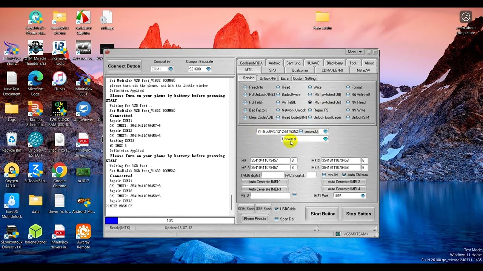Open InfinityBox BEST2 shortcut
The height and width of the screenshot is (271, 483).
click(12, 53)
